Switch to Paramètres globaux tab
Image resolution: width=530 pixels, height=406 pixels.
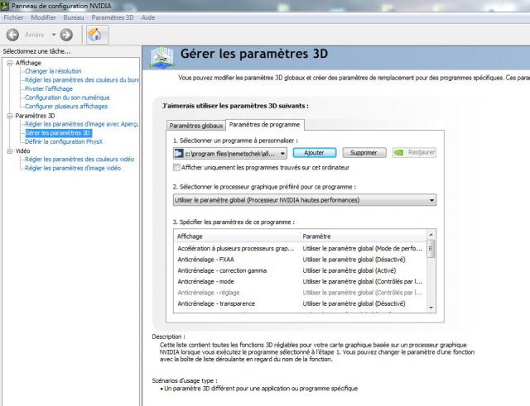pyautogui.click(x=196, y=126)
